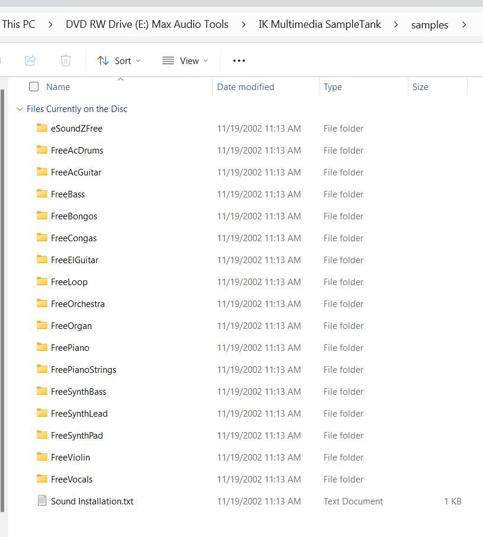Click the Sound Installation.txt file icon
483x537 pixels.
tap(41, 501)
